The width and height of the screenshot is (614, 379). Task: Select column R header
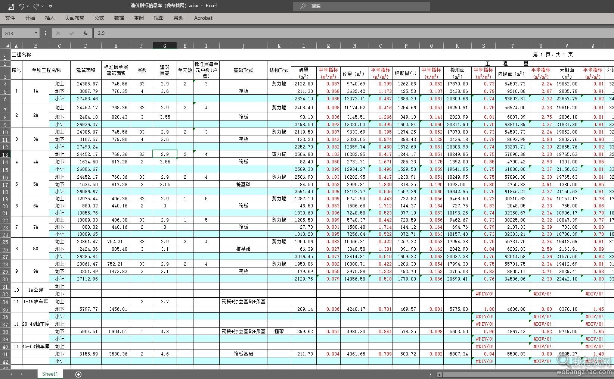coord(457,46)
